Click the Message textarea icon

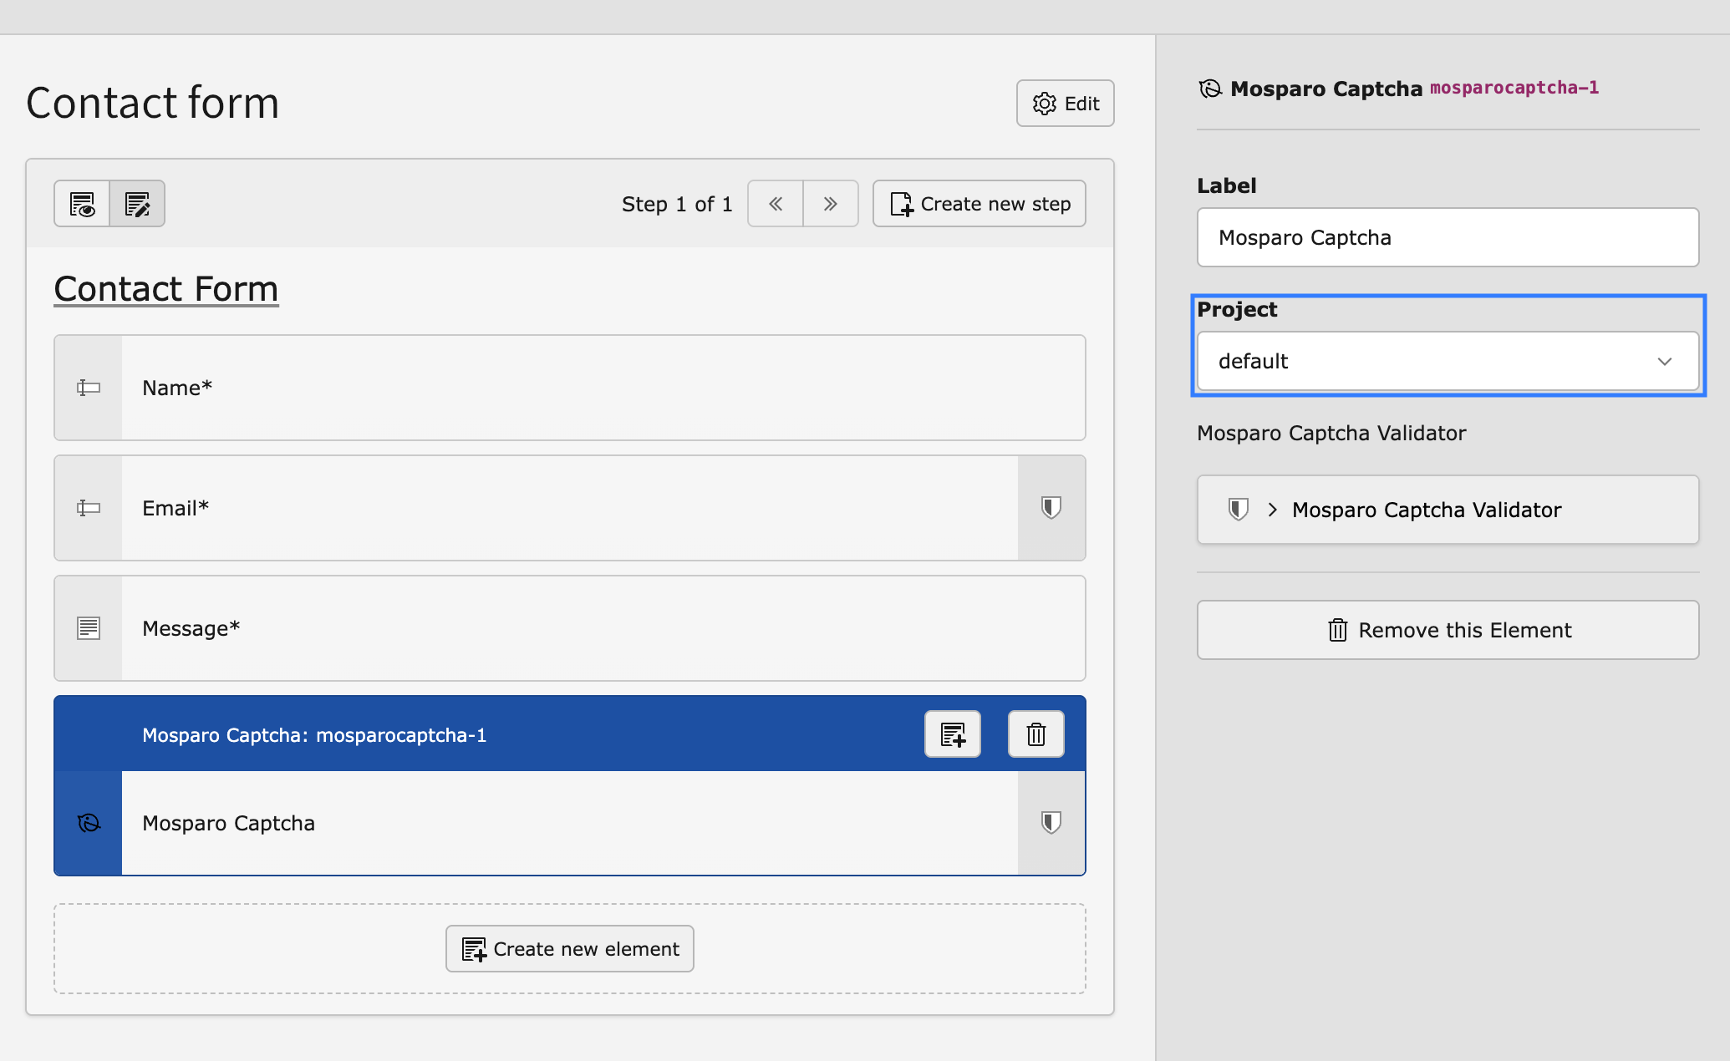pyautogui.click(x=87, y=628)
